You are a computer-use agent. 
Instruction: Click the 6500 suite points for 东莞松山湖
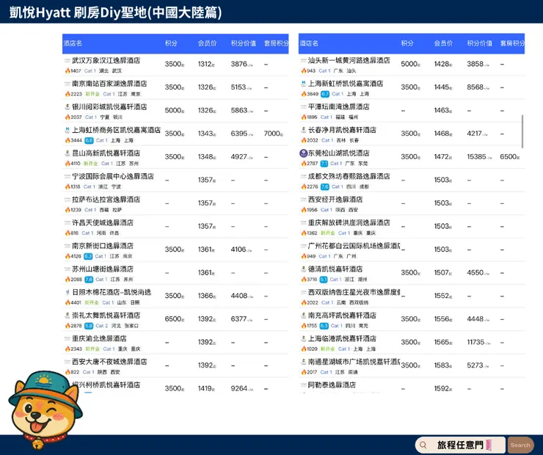[x=509, y=157]
